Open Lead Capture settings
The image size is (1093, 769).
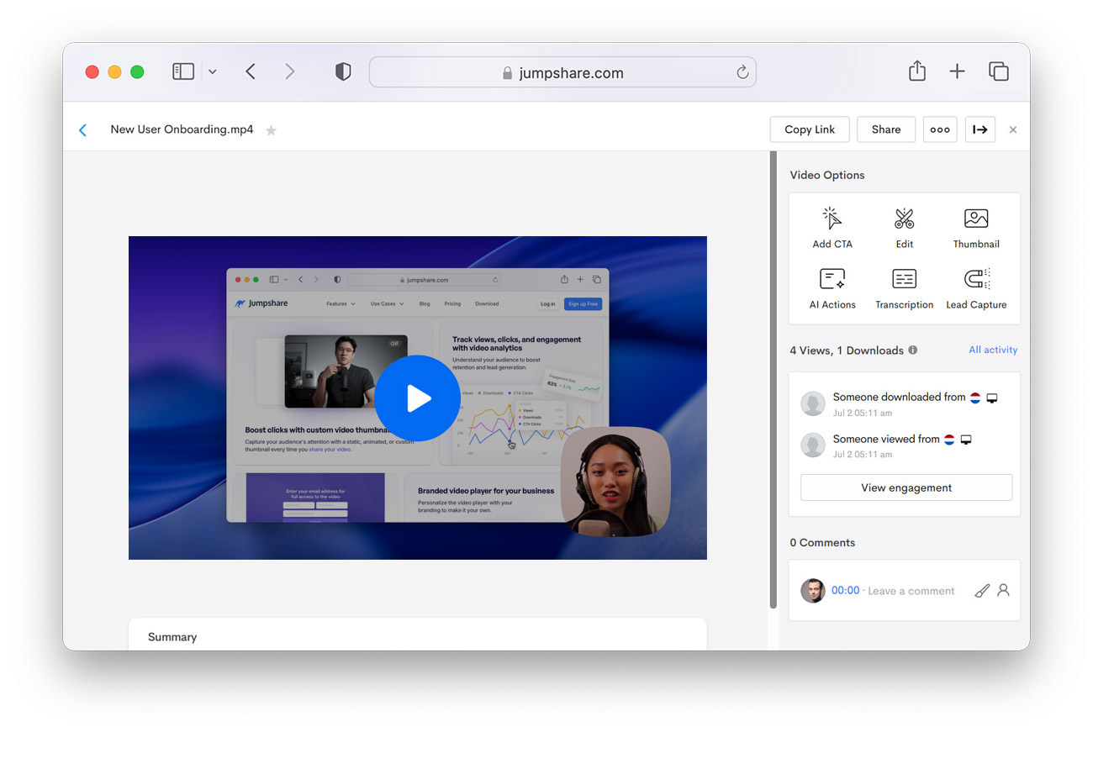(x=976, y=289)
